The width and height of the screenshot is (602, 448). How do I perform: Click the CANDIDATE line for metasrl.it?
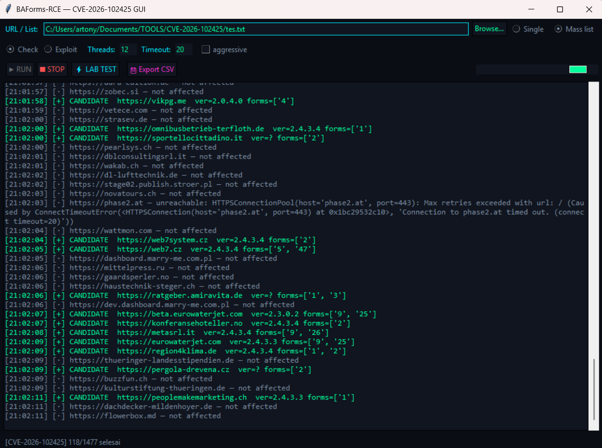(x=167, y=332)
